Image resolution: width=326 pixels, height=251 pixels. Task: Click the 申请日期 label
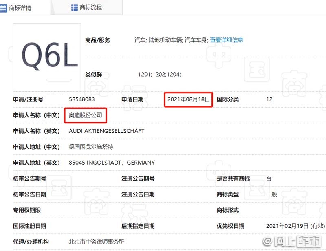pyautogui.click(x=132, y=99)
